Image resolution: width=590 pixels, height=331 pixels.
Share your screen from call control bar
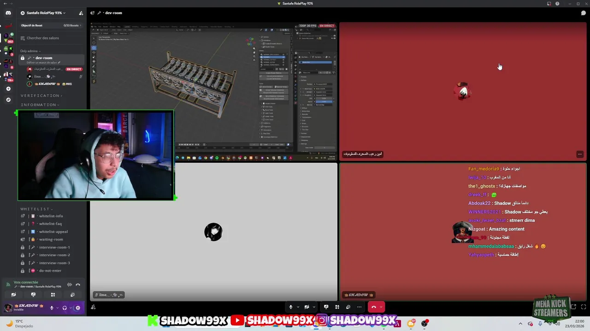(x=326, y=307)
